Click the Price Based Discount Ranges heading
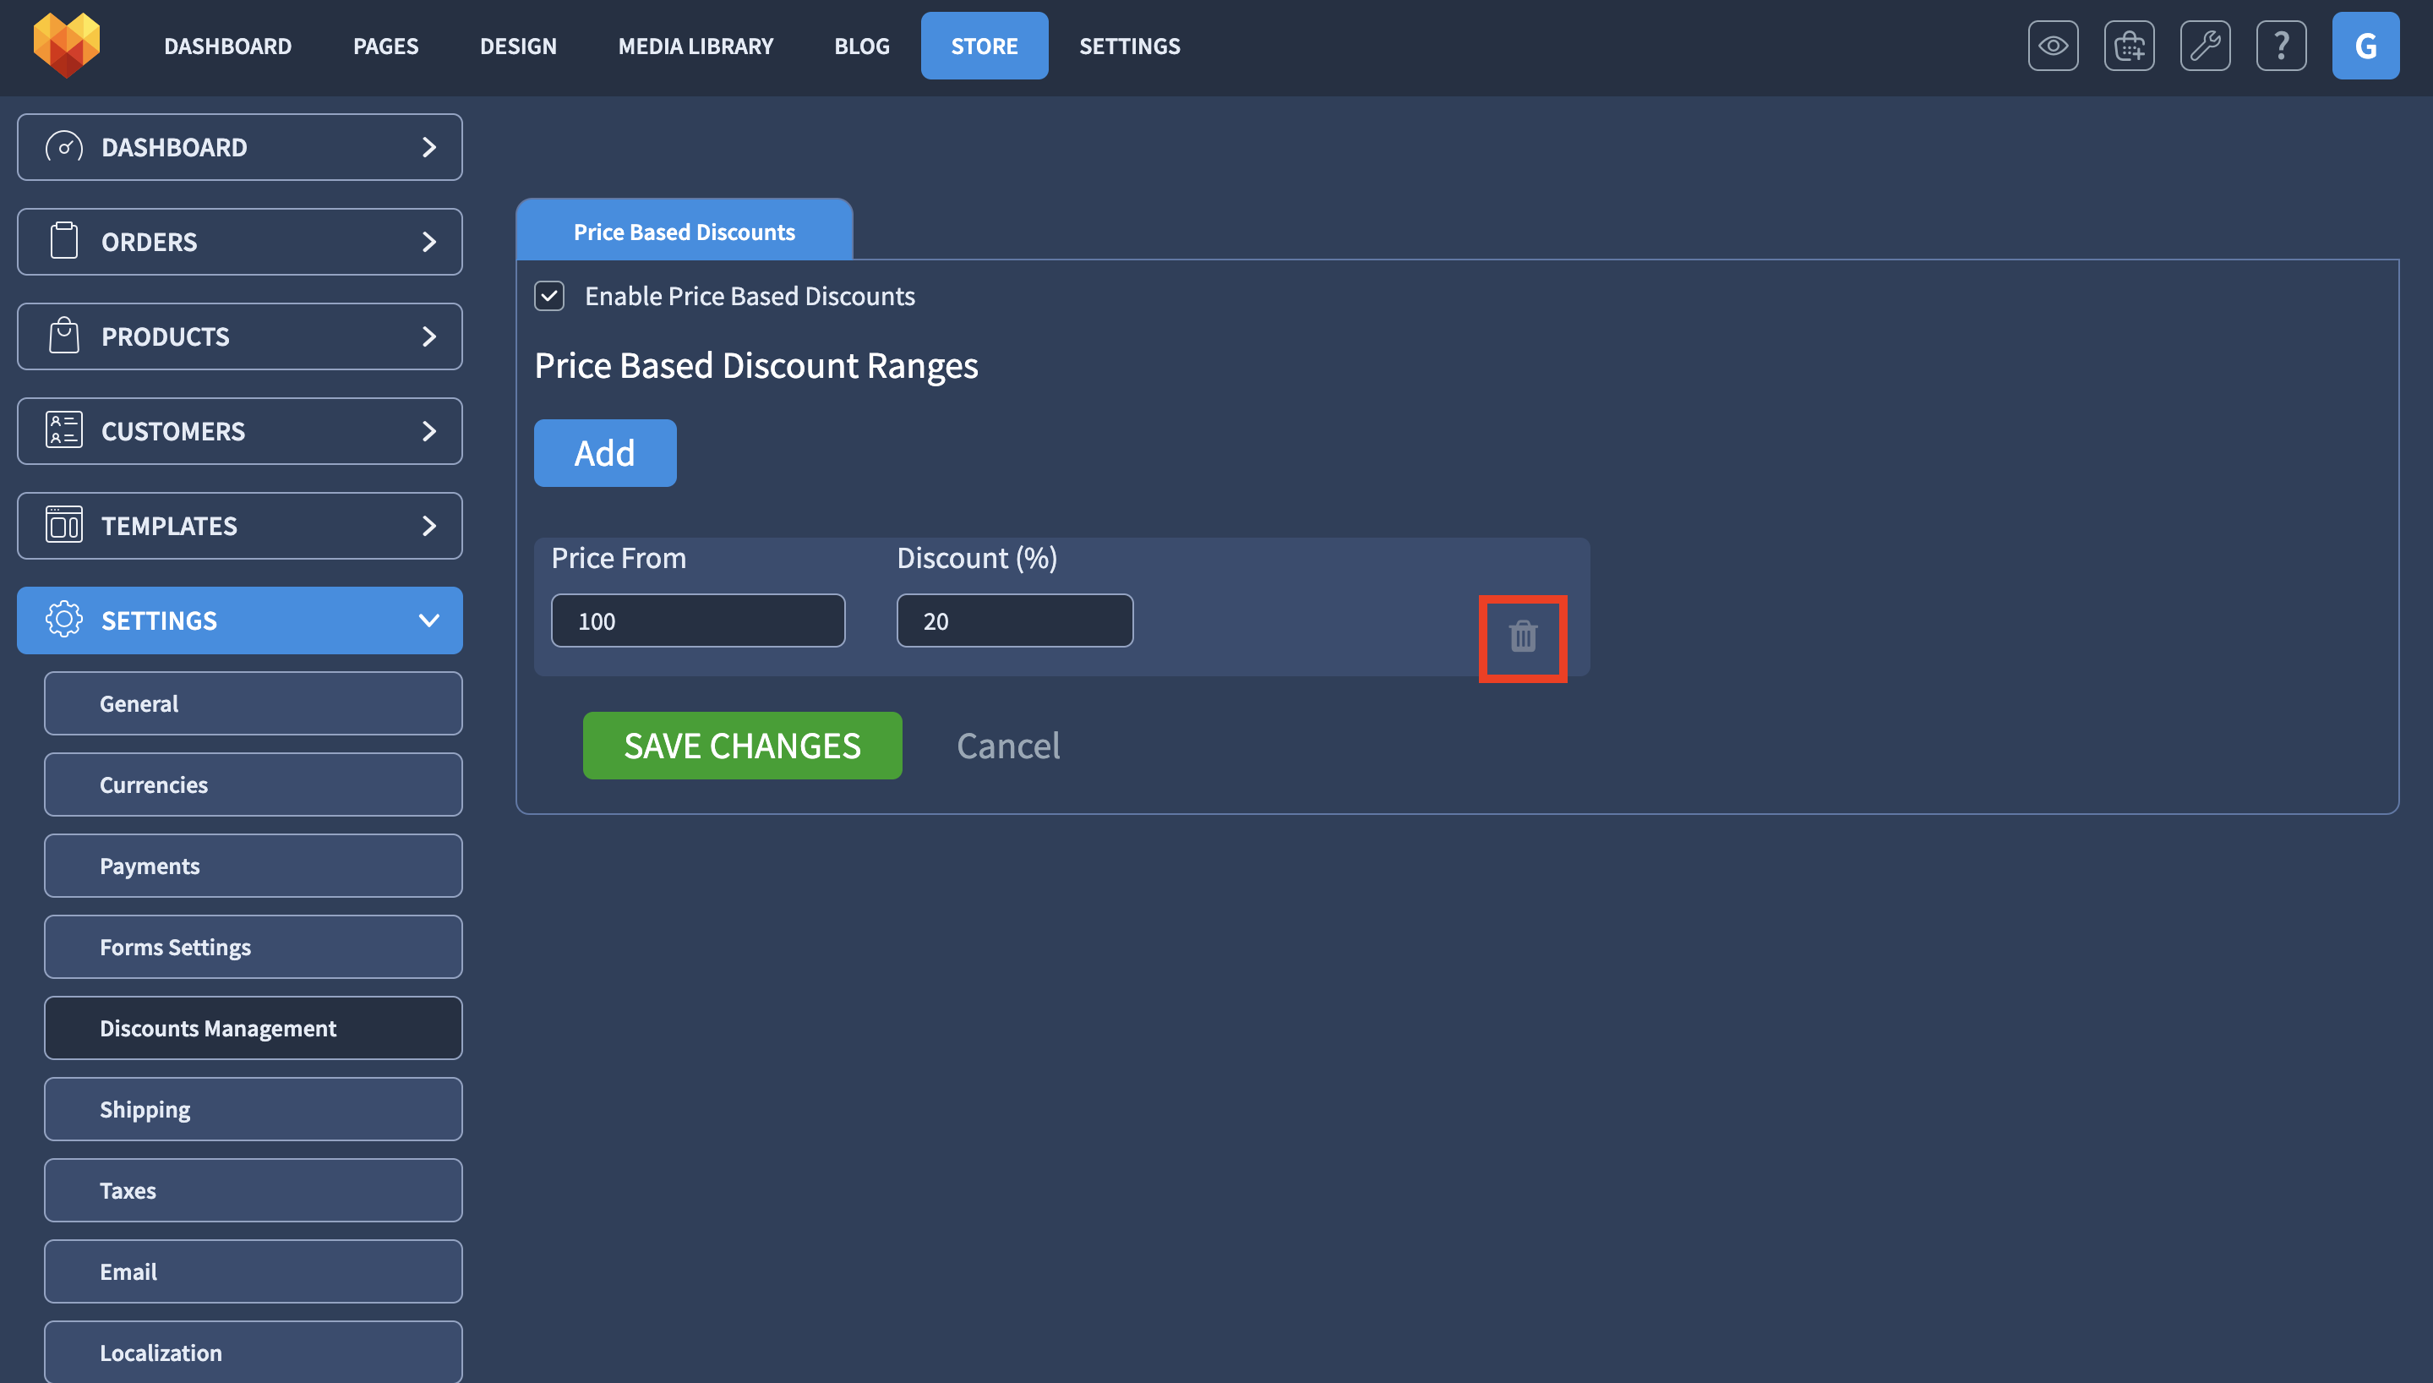 click(x=756, y=367)
